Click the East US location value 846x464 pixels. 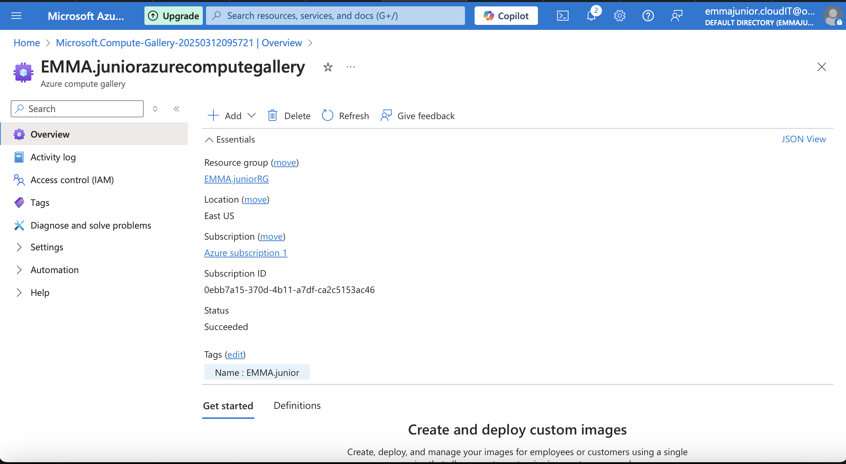(x=219, y=216)
